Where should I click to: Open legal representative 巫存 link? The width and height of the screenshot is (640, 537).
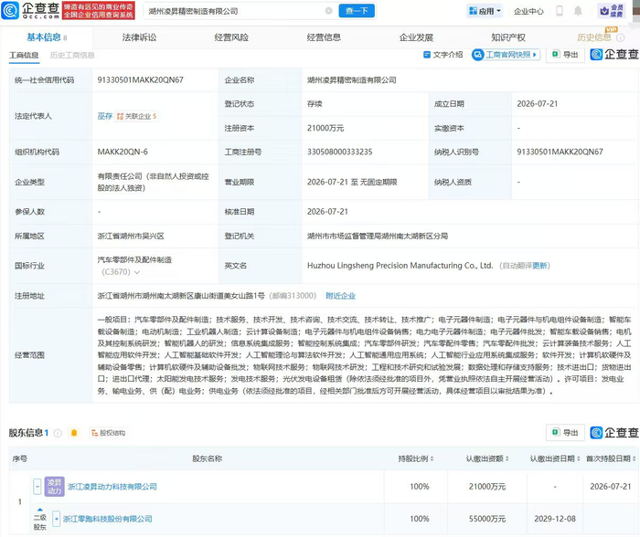104,116
